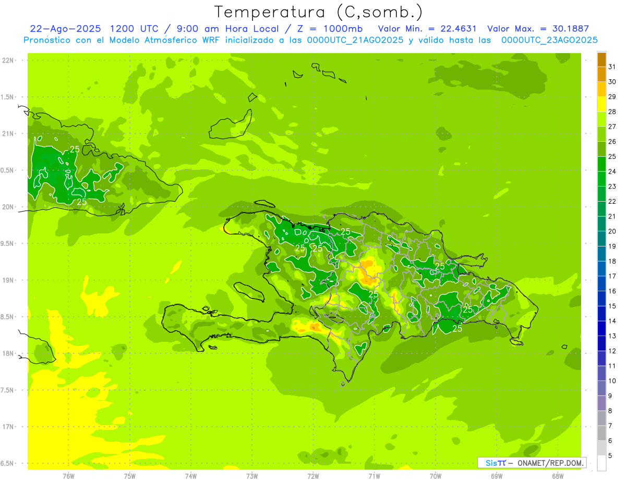Click the 17N latitude axis label
This screenshot has width=626, height=483.
coord(8,427)
